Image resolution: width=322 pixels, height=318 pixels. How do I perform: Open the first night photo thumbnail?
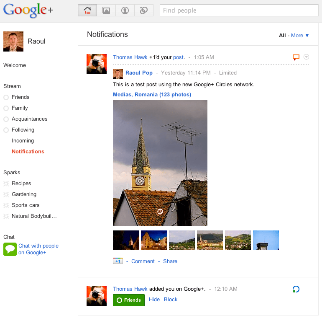[x=126, y=240]
